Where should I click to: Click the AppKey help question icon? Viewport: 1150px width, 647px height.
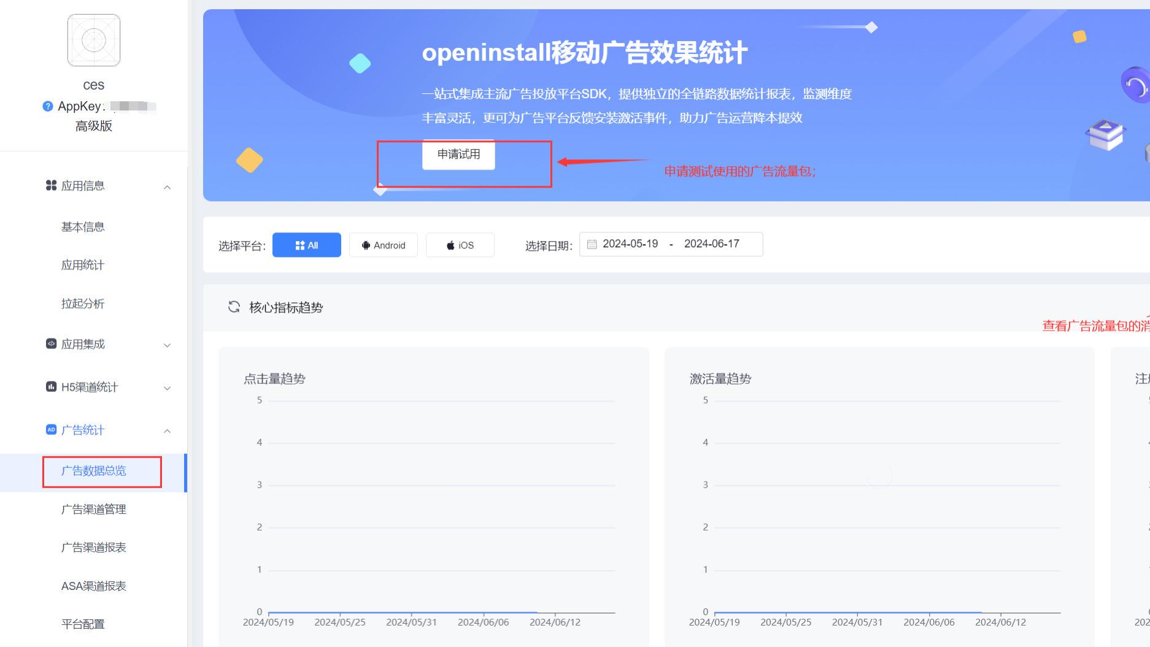(x=48, y=106)
